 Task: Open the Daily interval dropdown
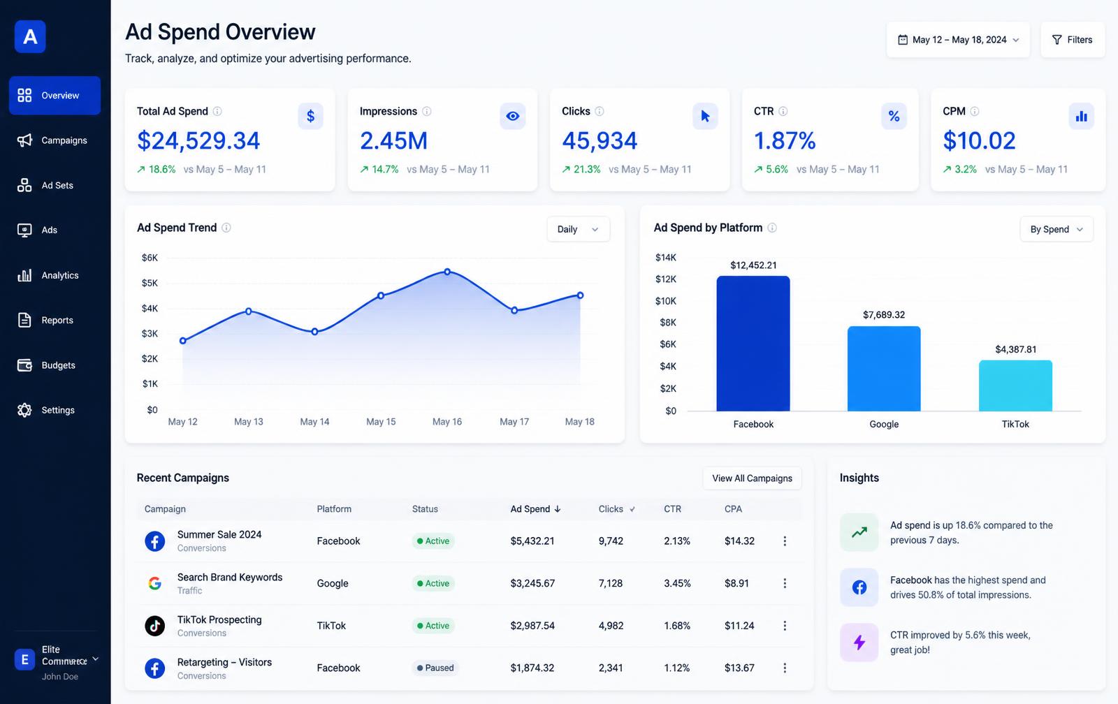tap(579, 229)
